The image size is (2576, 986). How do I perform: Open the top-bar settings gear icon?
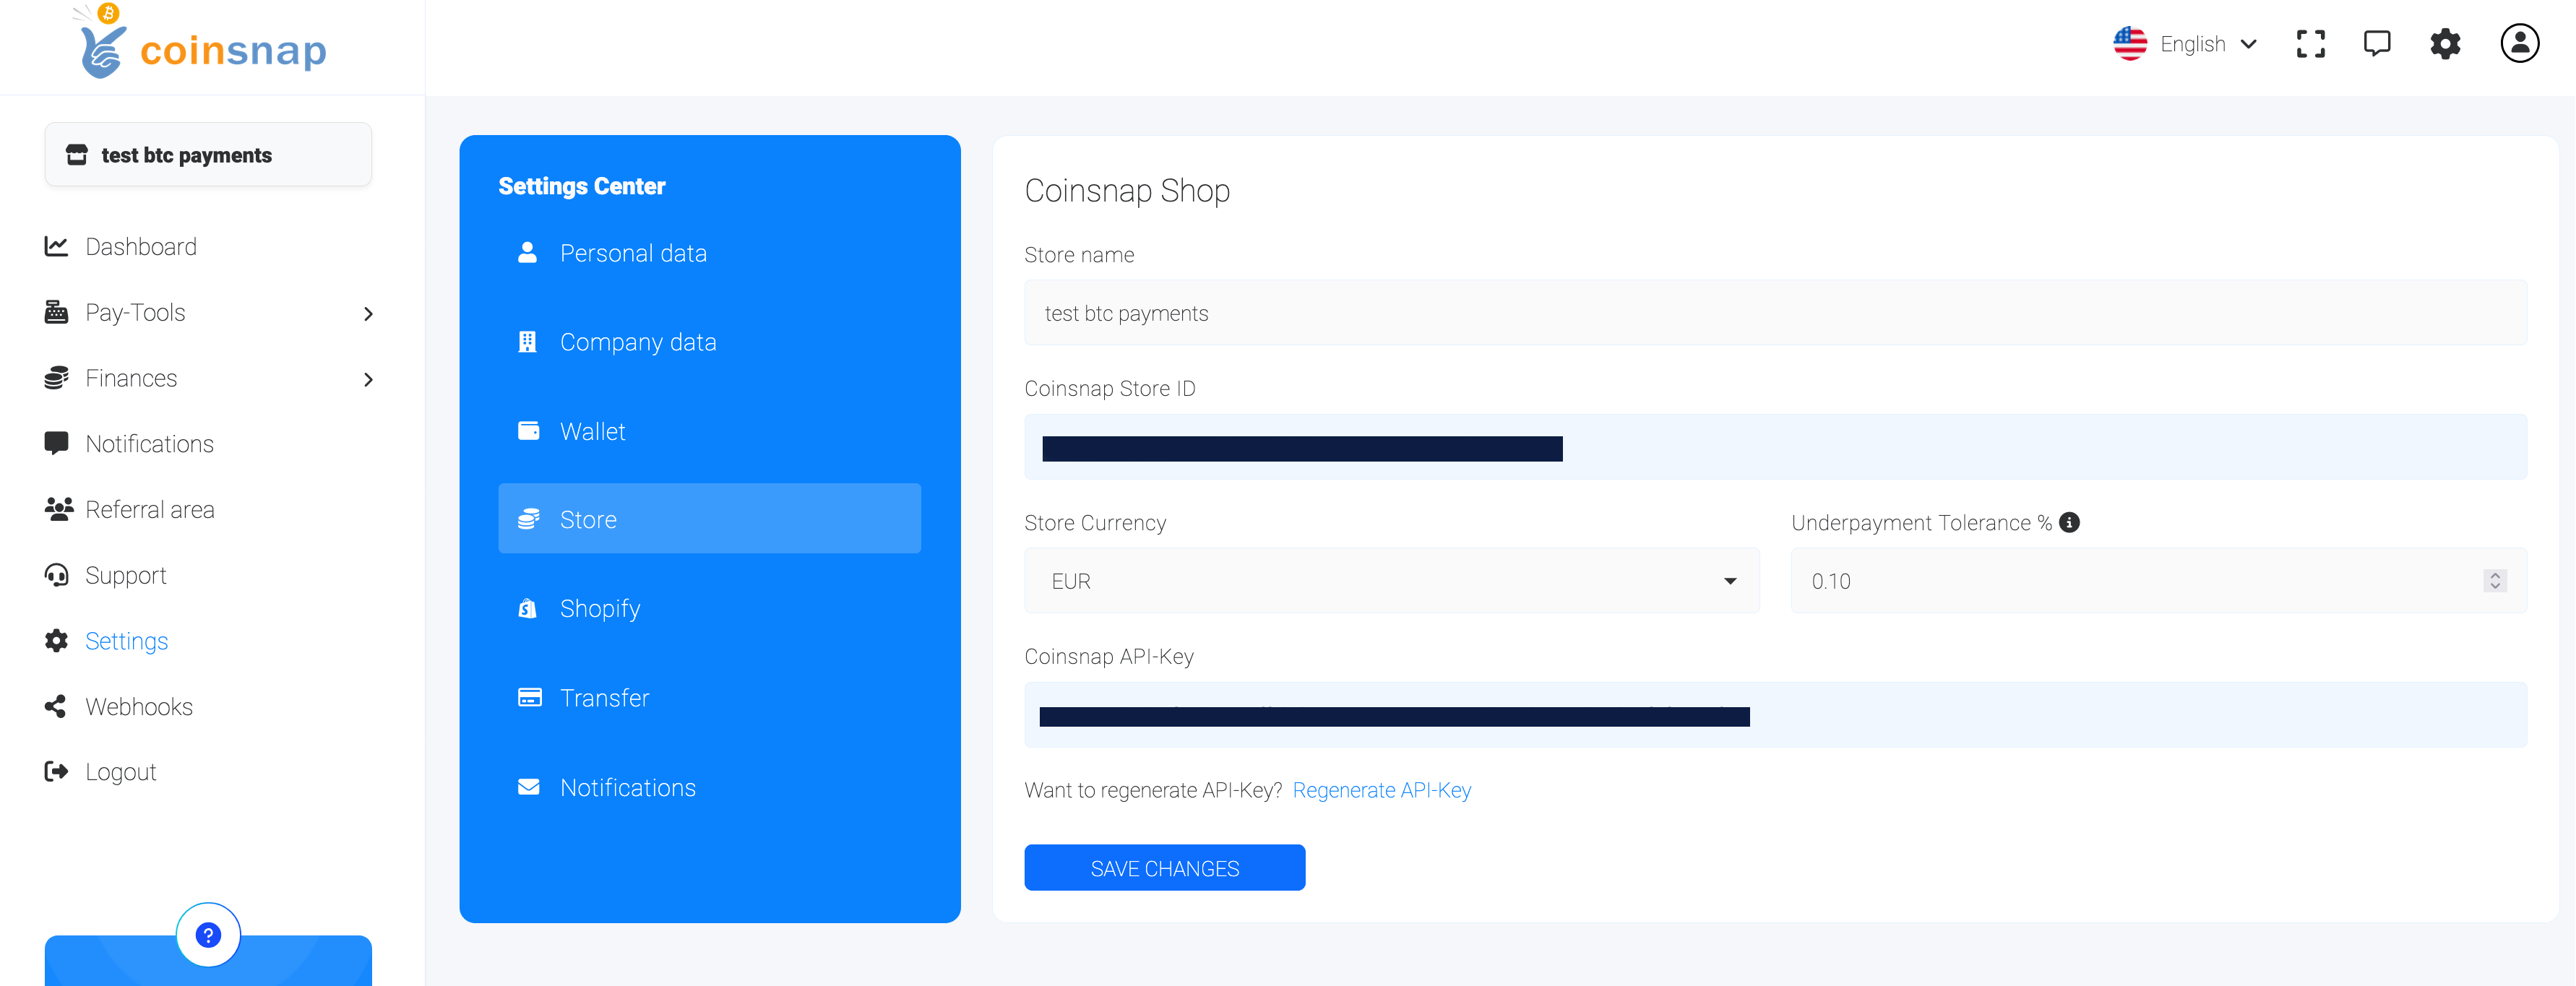click(x=2445, y=43)
